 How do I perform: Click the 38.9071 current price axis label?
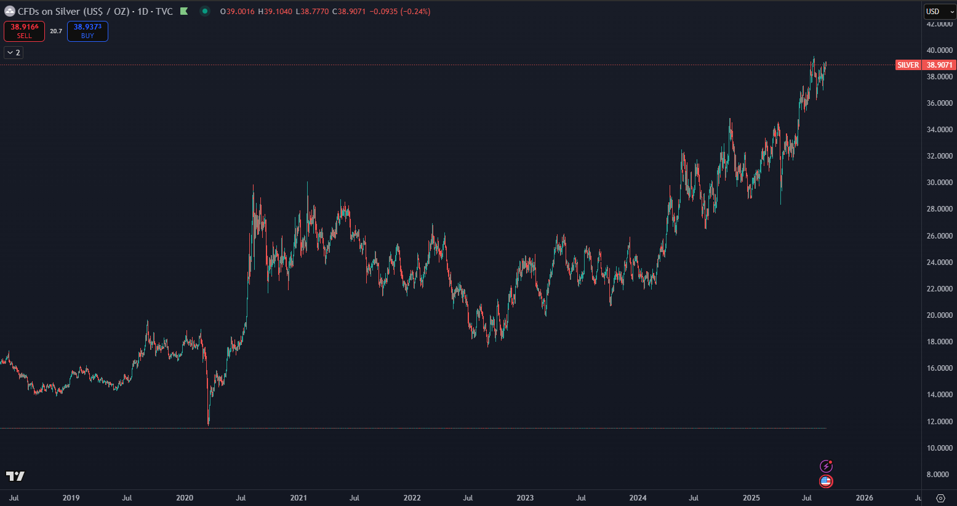[939, 65]
